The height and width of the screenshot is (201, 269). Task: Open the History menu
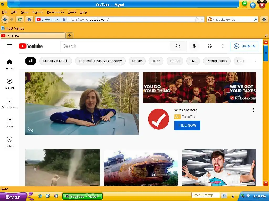pyautogui.click(x=37, y=12)
